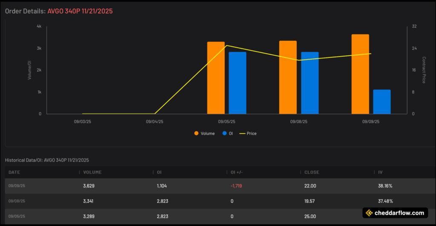Select the 09/08/25 blue OI bar
The height and width of the screenshot is (226, 436).
310,83
